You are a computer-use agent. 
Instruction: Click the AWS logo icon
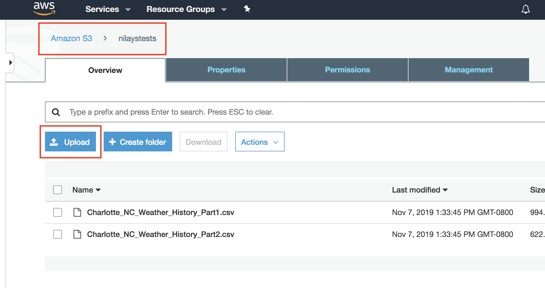pos(44,8)
